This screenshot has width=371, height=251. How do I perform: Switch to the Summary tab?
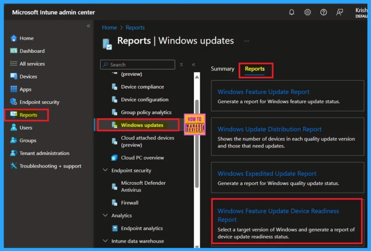click(222, 69)
